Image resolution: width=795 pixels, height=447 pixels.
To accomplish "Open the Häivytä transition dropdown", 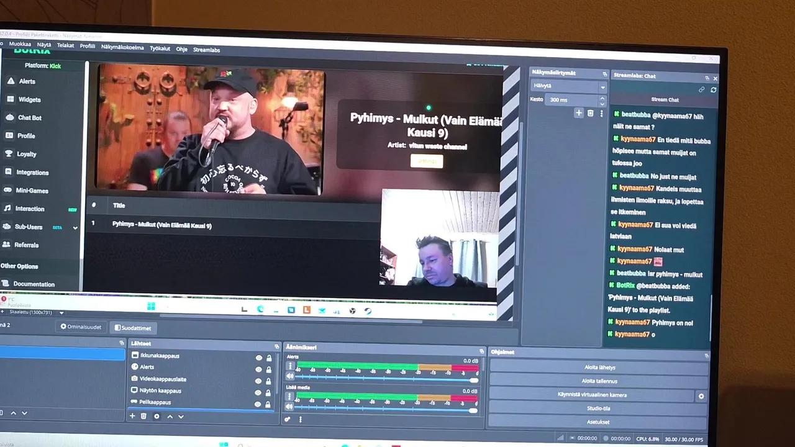I will 568,86.
